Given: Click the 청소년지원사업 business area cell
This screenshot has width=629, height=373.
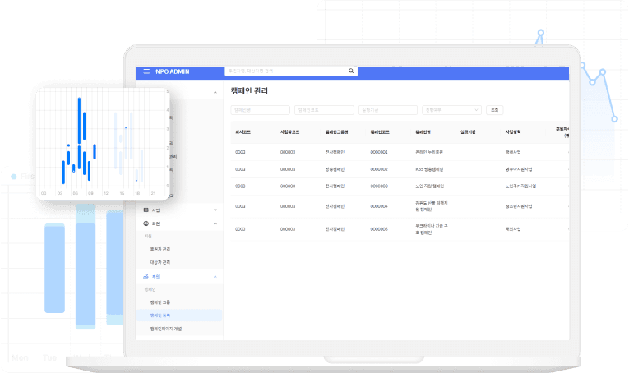Looking at the screenshot, I should [519, 206].
